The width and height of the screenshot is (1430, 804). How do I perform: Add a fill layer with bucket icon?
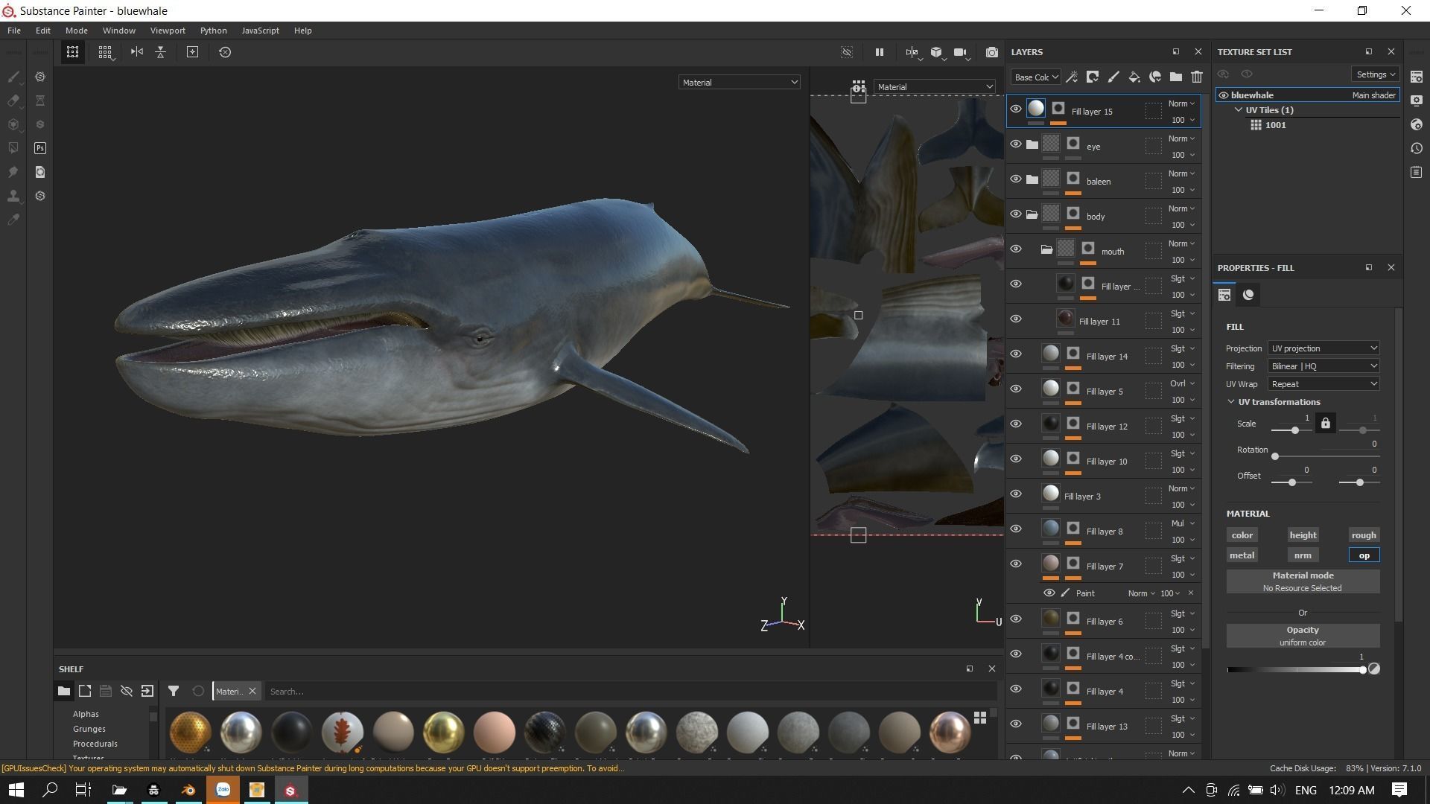click(1134, 77)
